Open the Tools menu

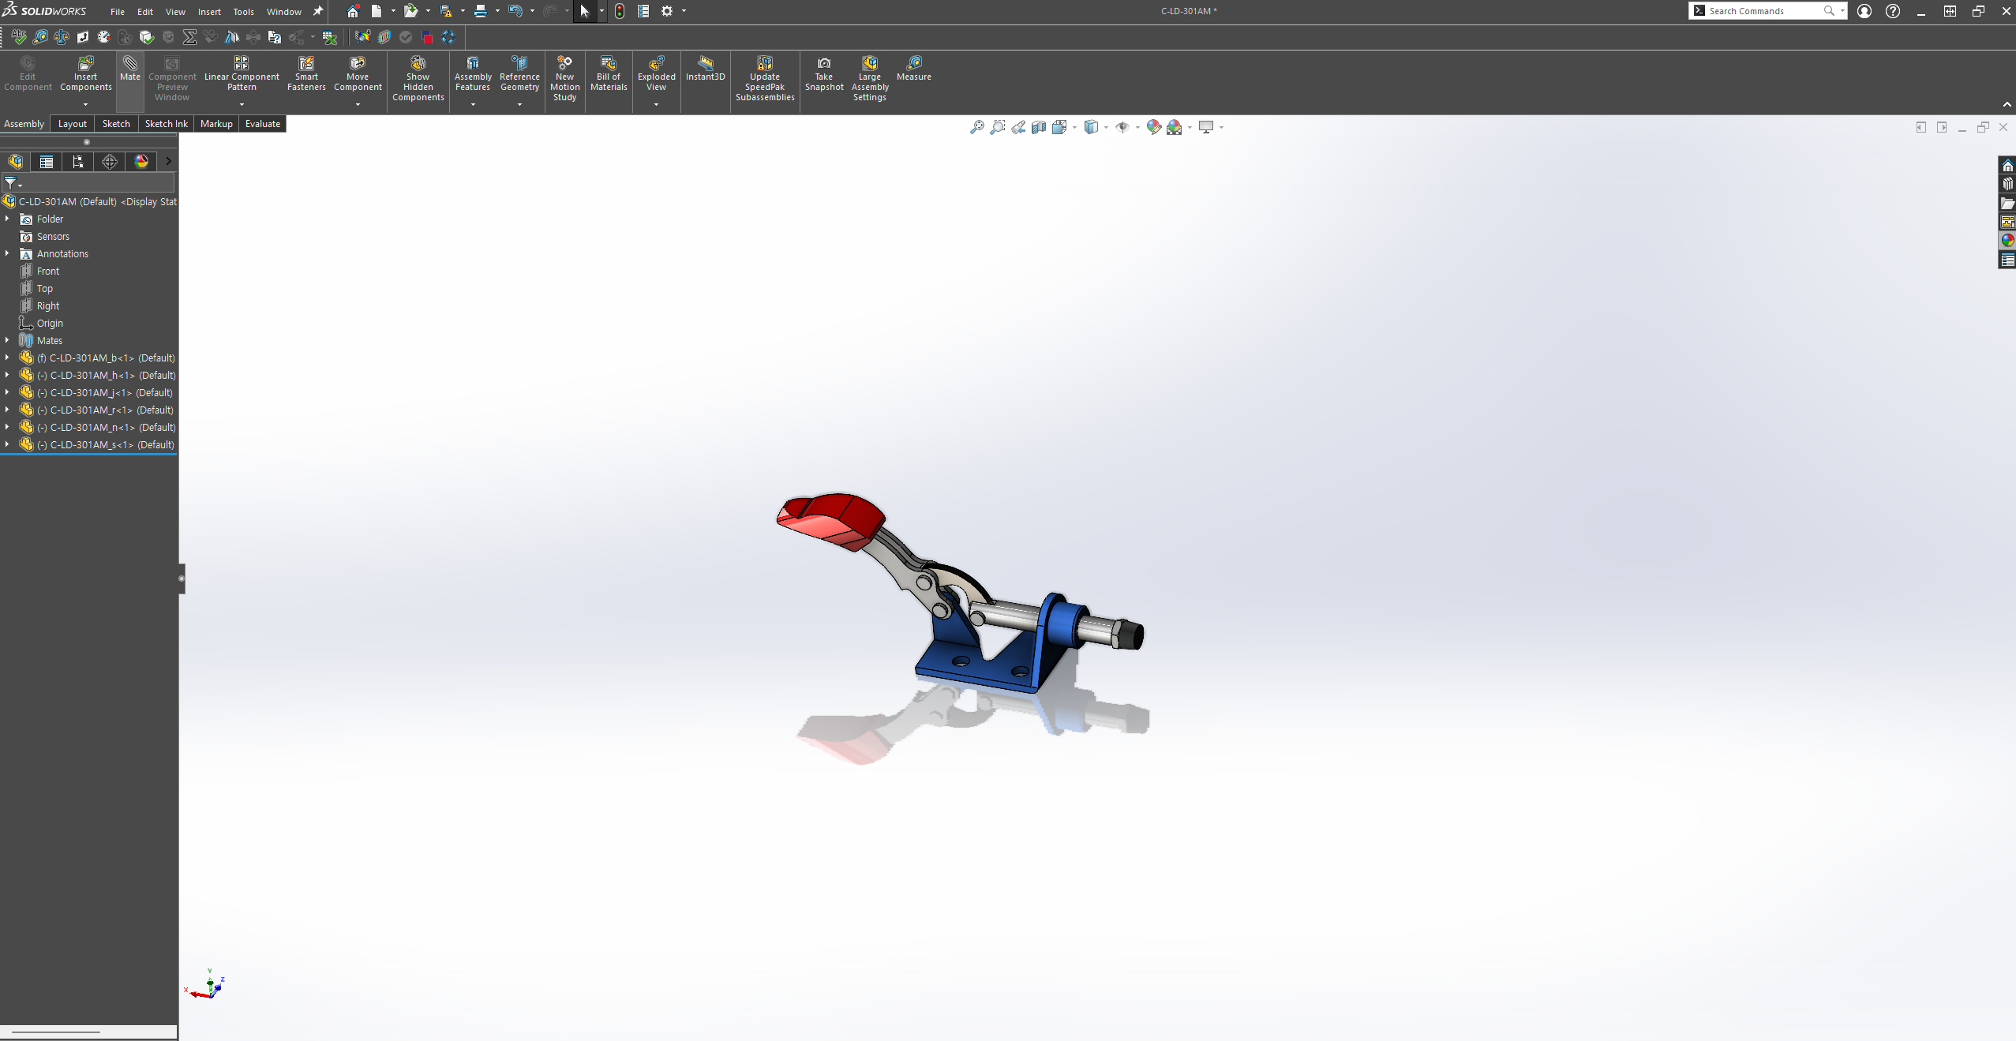[243, 12]
